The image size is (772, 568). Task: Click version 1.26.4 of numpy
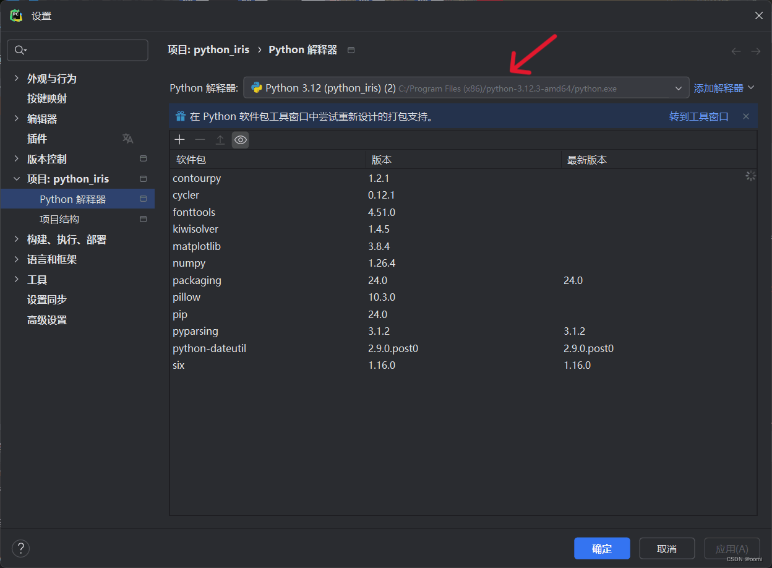pos(382,263)
